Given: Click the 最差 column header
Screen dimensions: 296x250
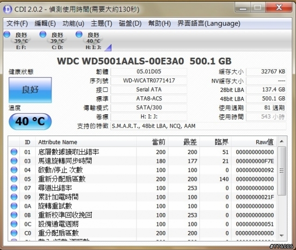Looking at the screenshot, I should 184,142.
